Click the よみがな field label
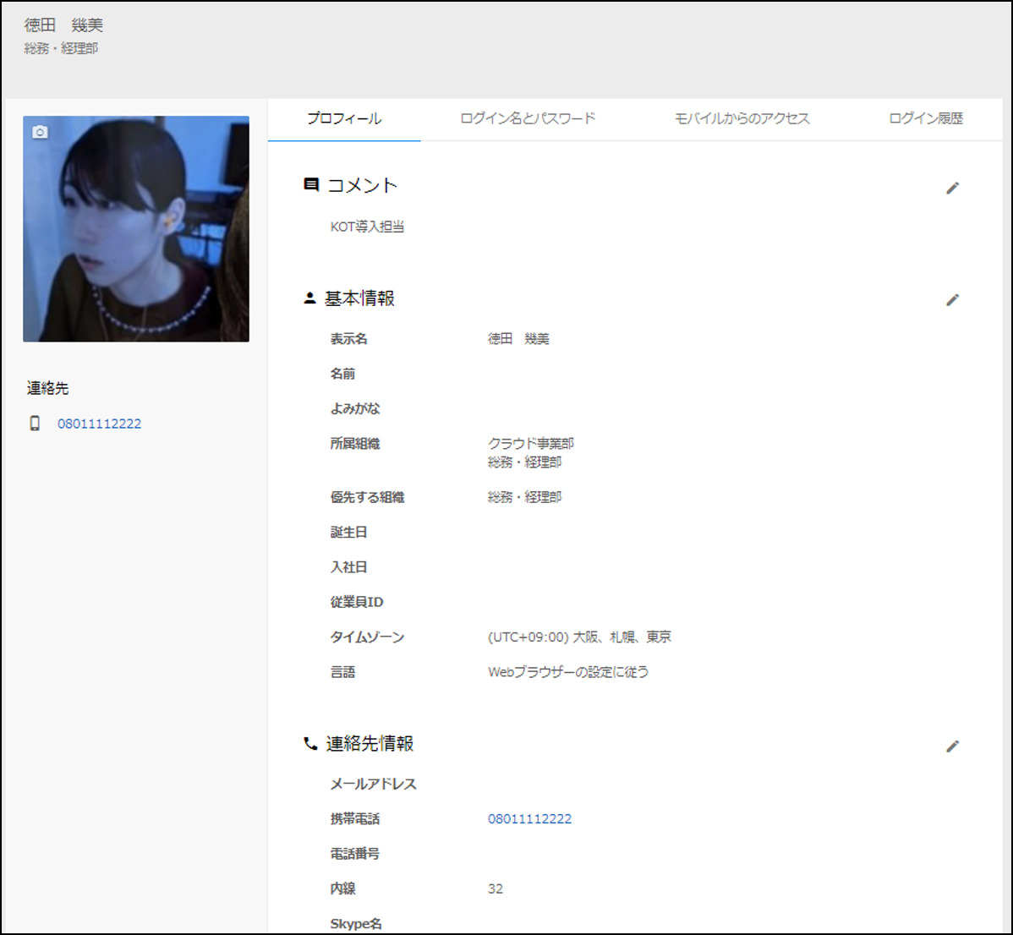 click(x=355, y=408)
